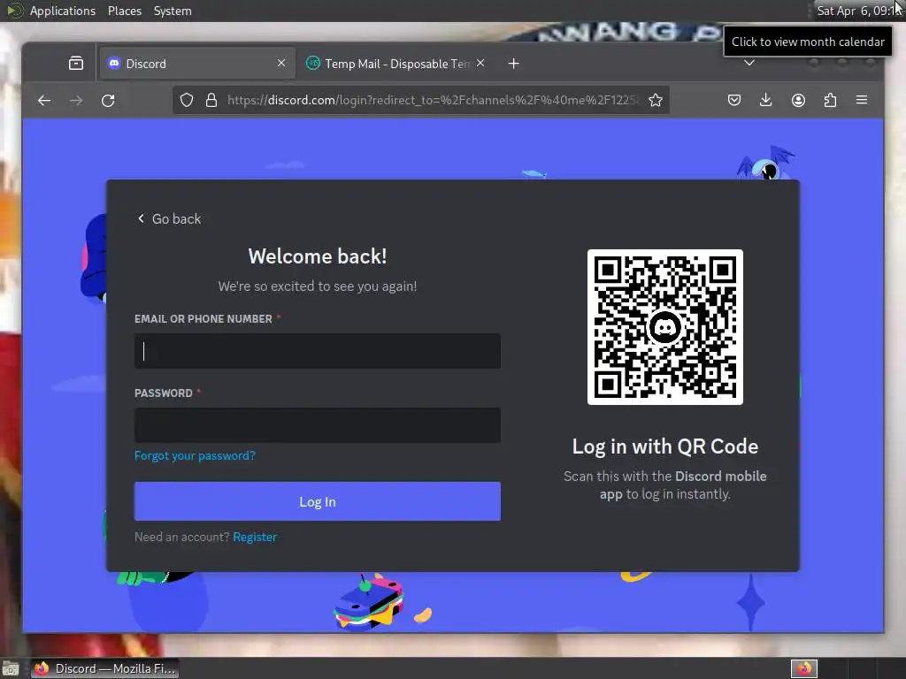Switch to the Discord tab
The height and width of the screenshot is (679, 906).
[196, 64]
